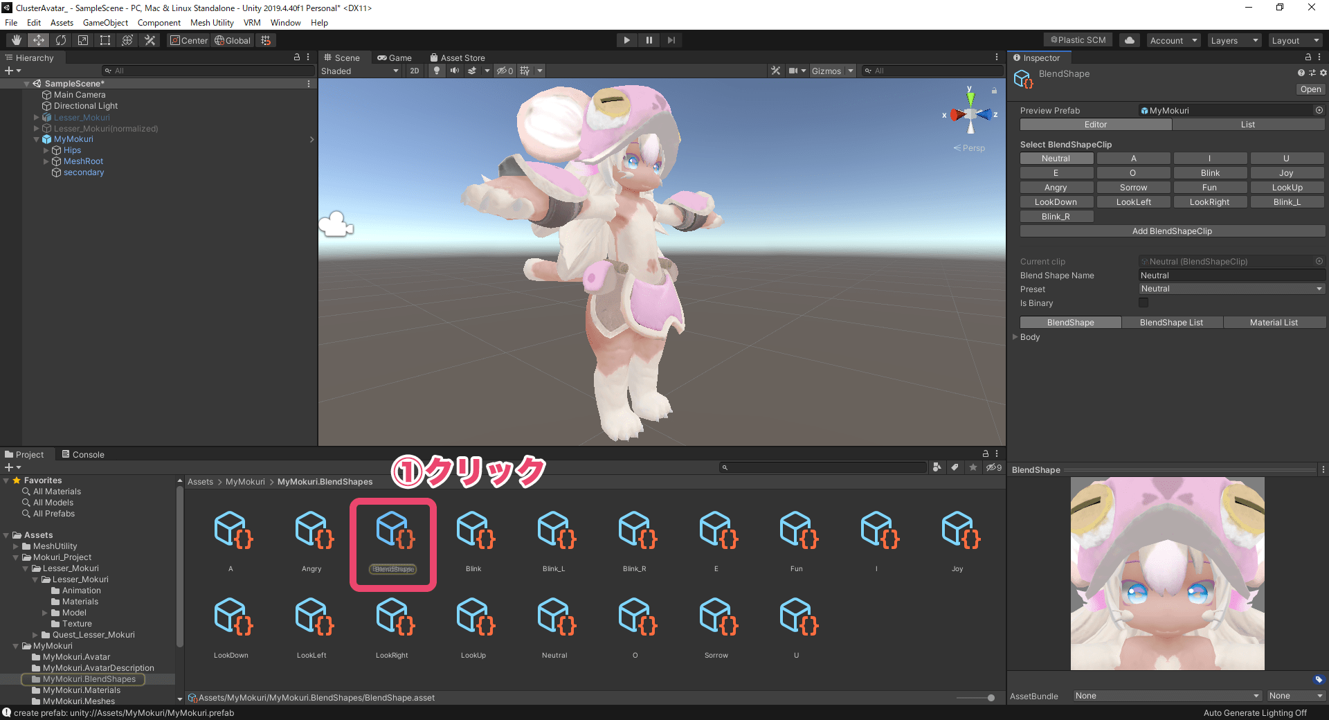This screenshot has width=1329, height=720.
Task: Open the Mesh Utility menu
Action: pos(212,22)
